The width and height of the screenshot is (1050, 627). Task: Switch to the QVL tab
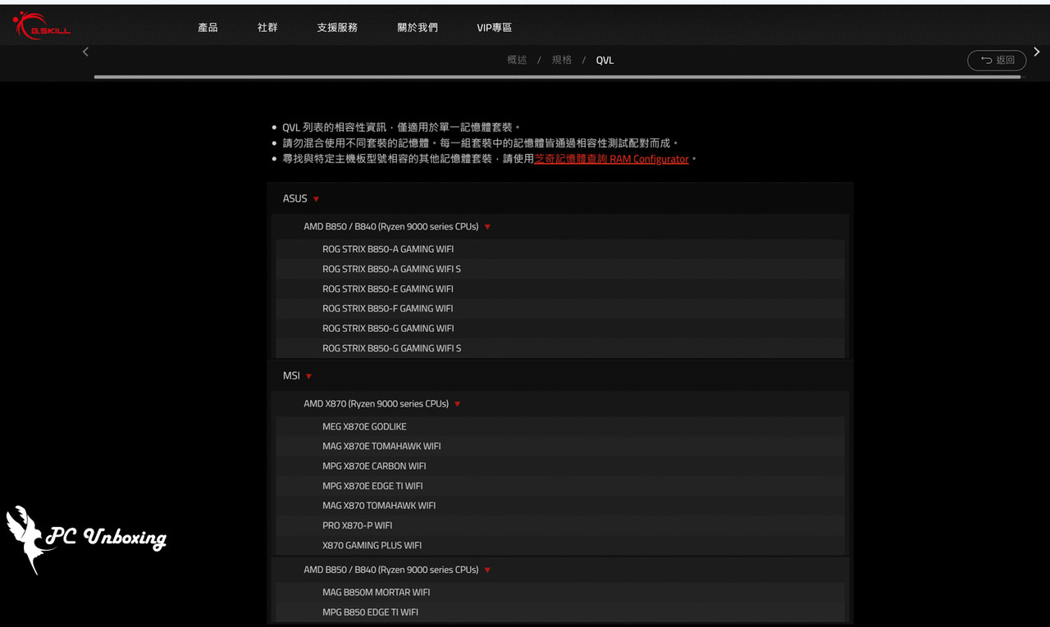click(605, 60)
